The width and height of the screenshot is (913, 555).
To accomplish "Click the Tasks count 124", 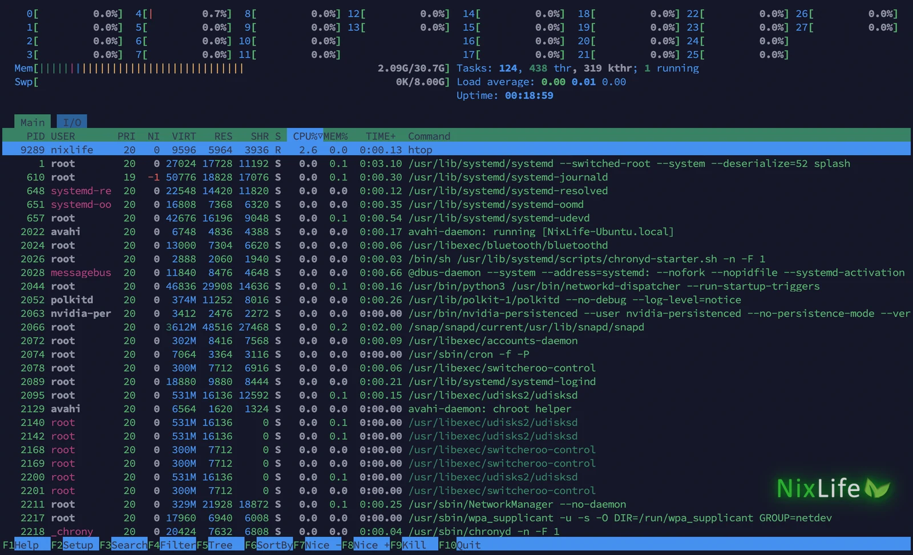I will click(508, 68).
